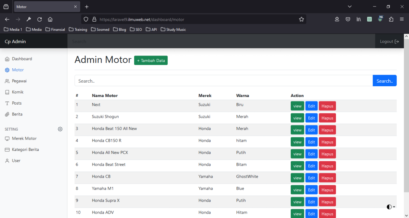Delete the Suzuki Shogun row with Hapus

[x=327, y=118]
